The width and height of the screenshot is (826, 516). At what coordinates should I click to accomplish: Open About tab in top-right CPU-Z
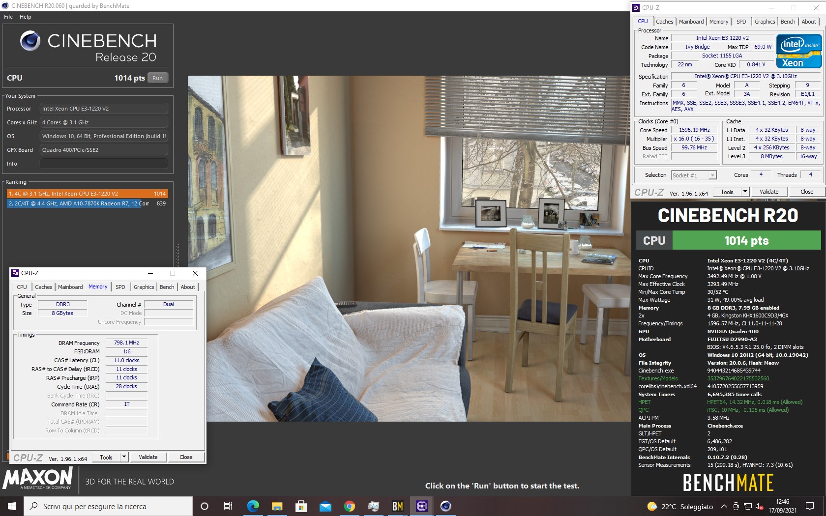tap(809, 22)
